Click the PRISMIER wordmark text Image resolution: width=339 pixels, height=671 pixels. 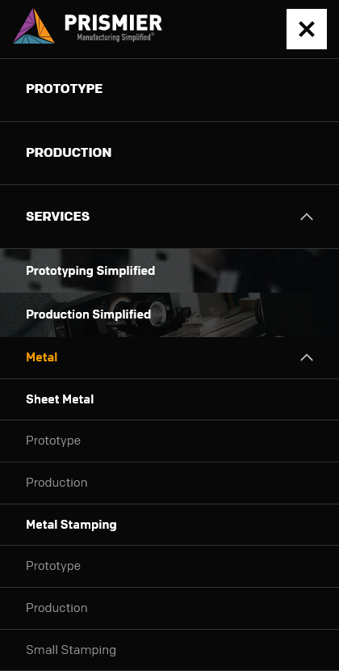pyautogui.click(x=113, y=23)
